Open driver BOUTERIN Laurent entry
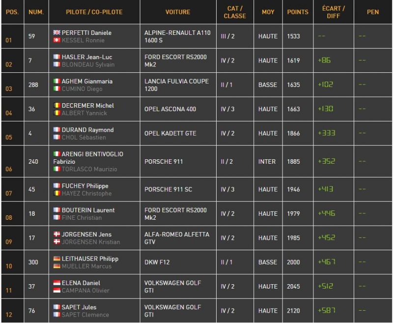 pos(88,210)
